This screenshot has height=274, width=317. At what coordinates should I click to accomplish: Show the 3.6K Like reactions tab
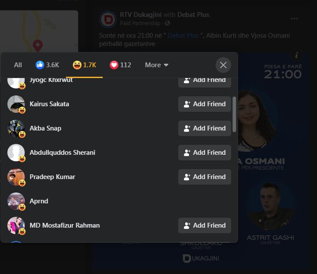pos(47,65)
